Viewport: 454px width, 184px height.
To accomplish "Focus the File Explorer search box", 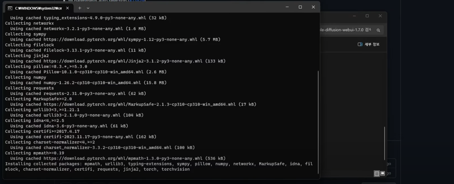I will [352, 30].
